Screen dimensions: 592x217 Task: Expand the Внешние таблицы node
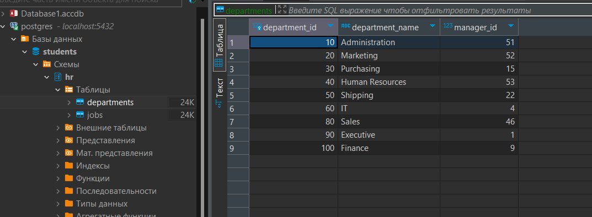pyautogui.click(x=58, y=128)
